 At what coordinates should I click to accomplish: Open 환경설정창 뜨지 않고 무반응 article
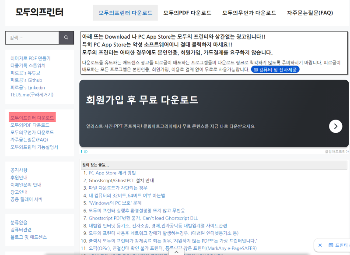(136, 210)
